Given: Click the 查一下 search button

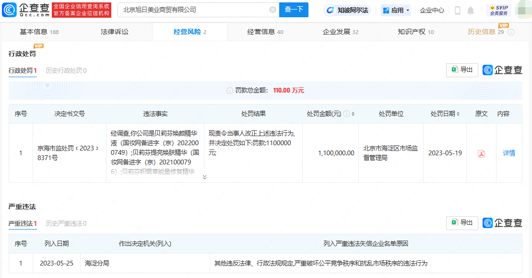Looking at the screenshot, I should pyautogui.click(x=294, y=10).
